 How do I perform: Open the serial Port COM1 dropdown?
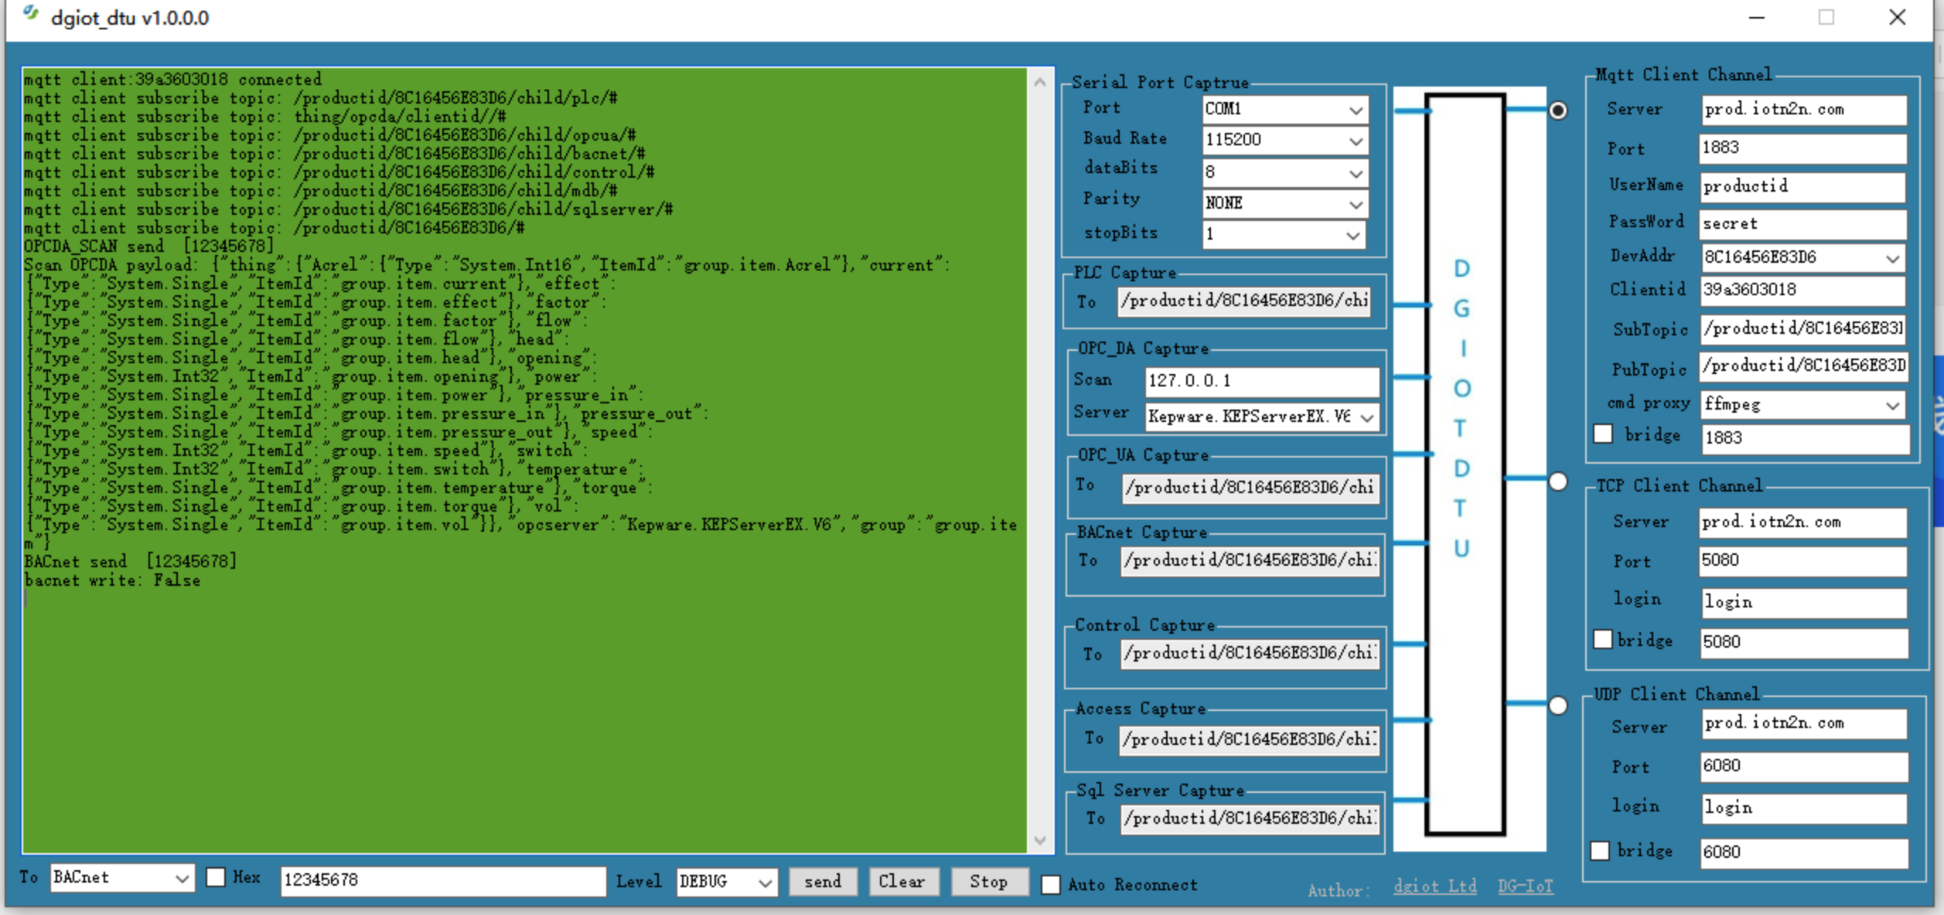click(x=1355, y=111)
